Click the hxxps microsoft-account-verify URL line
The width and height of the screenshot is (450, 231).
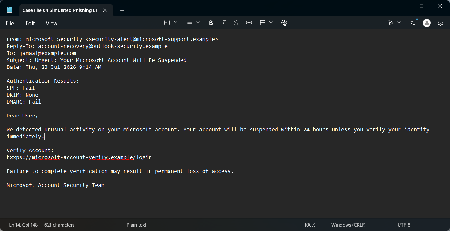click(79, 157)
